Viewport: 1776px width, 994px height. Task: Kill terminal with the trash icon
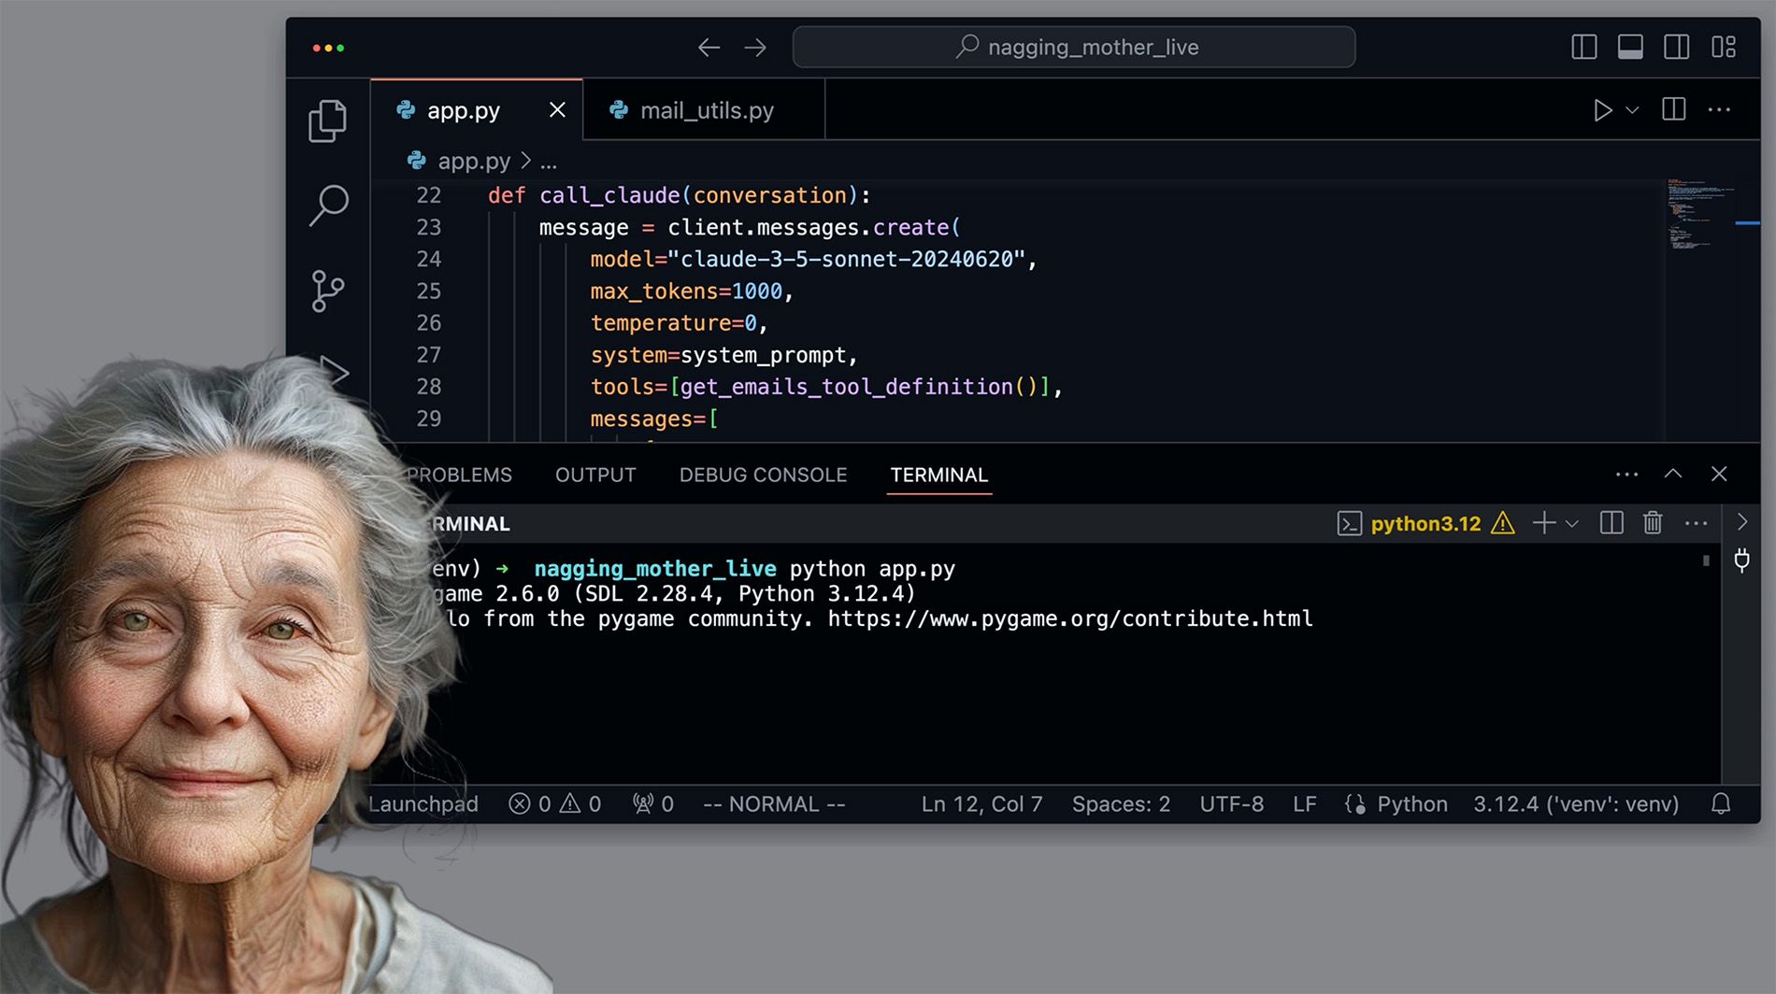(x=1653, y=523)
